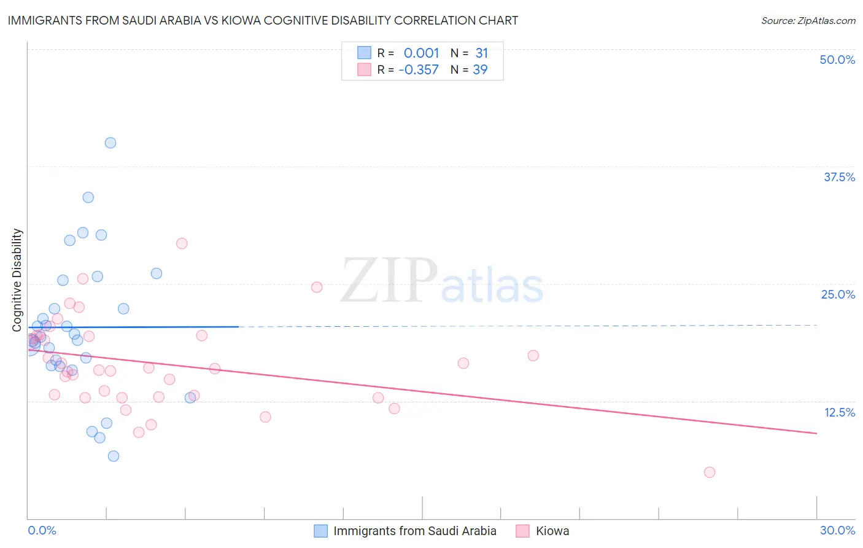The width and height of the screenshot is (863, 548).
Task: Click the blue data point near 34%
Action: pyautogui.click(x=88, y=197)
